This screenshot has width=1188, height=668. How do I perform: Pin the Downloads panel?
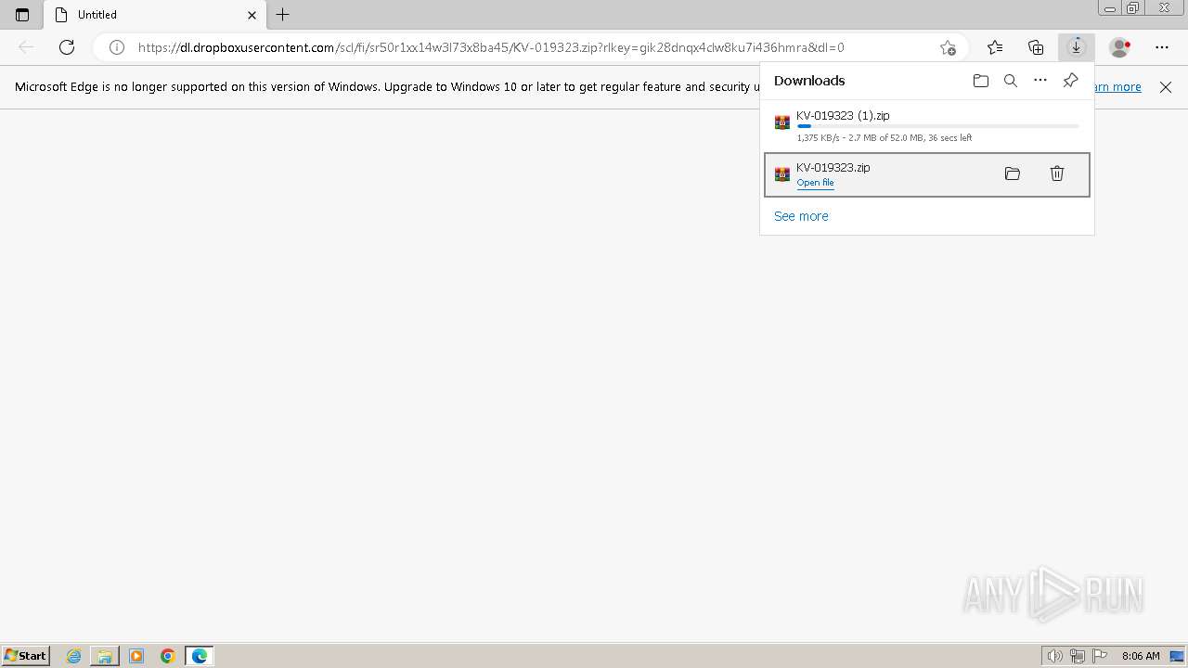(x=1070, y=81)
